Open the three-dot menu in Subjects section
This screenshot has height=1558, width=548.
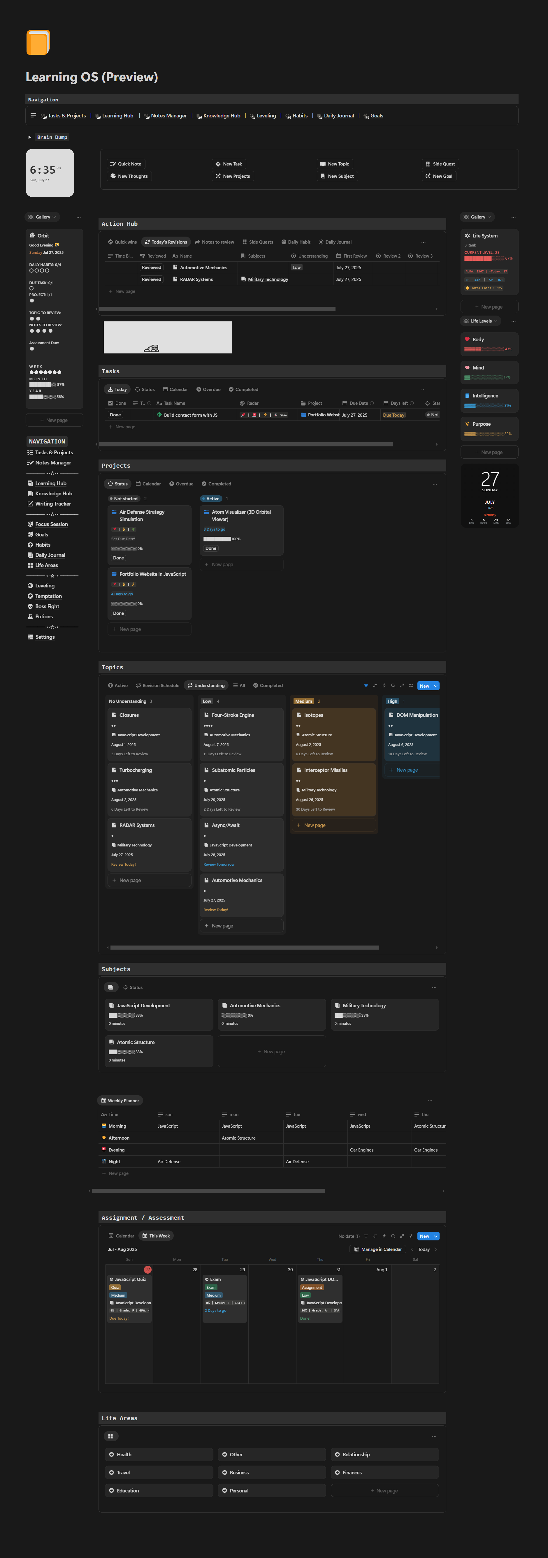pyautogui.click(x=434, y=987)
